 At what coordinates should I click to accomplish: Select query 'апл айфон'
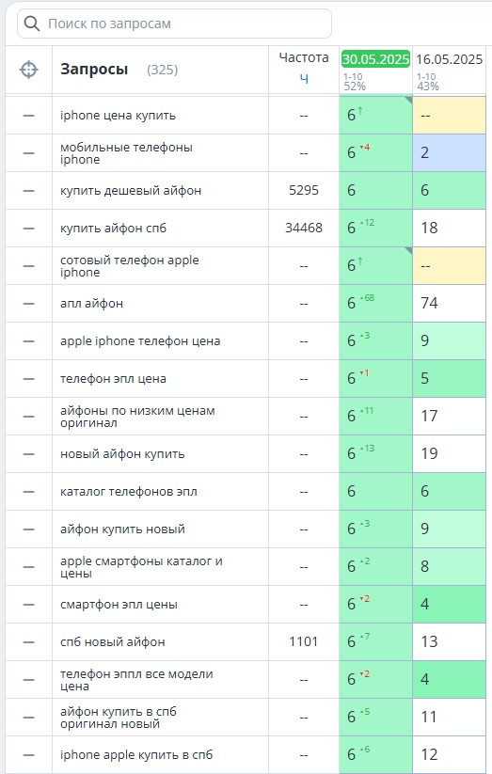click(91, 304)
